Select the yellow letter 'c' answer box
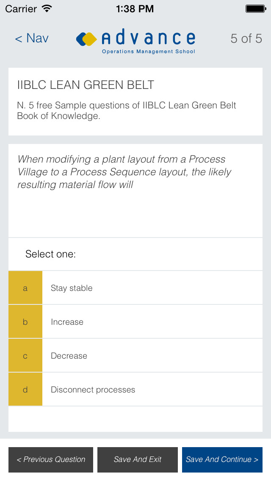Screen dimensions: 271x481 coord(25,356)
